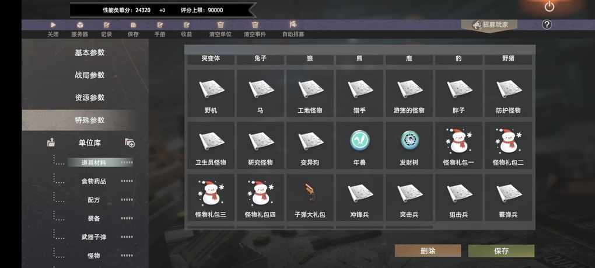
Task: Click the green 保存 button
Action: click(x=501, y=251)
